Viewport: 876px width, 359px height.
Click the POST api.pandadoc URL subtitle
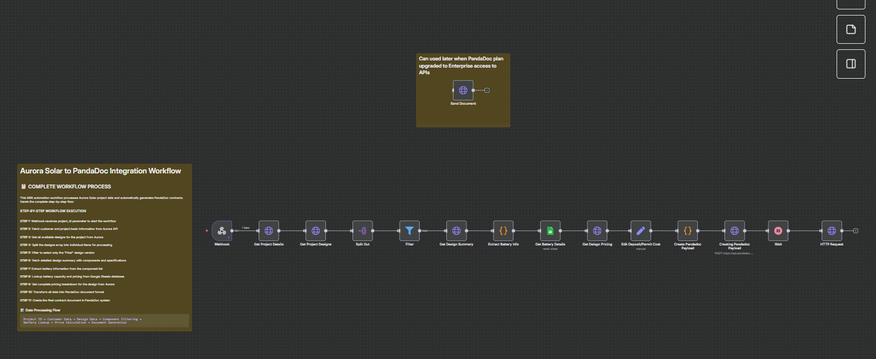click(734, 253)
